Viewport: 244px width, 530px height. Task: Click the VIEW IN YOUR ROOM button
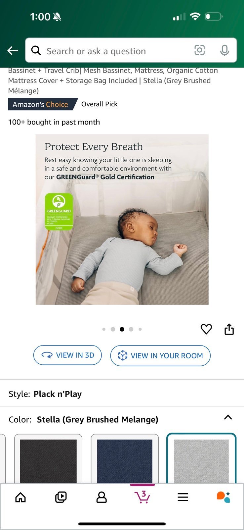pos(160,356)
